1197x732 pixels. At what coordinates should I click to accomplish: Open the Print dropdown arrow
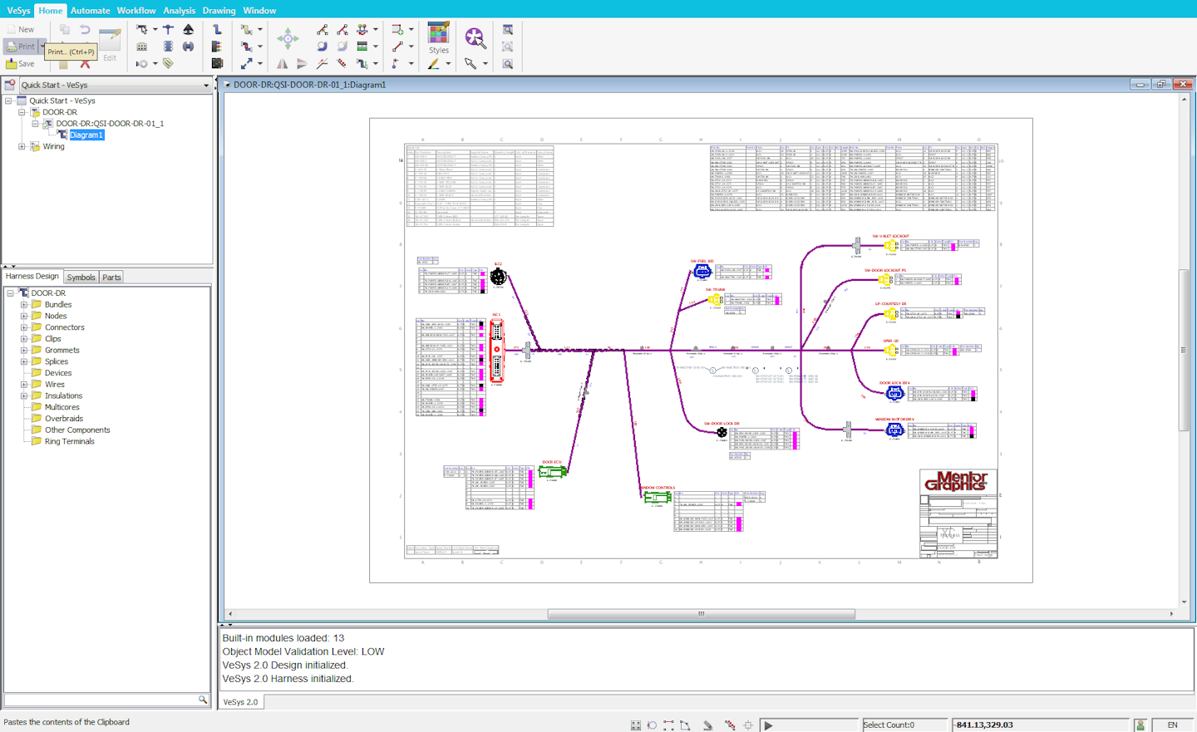coord(42,47)
